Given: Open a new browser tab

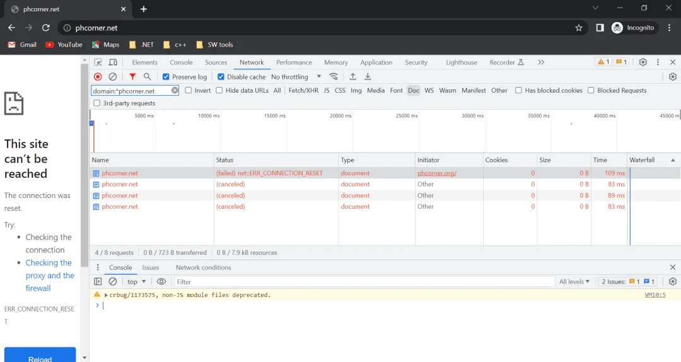Looking at the screenshot, I should click(x=144, y=9).
